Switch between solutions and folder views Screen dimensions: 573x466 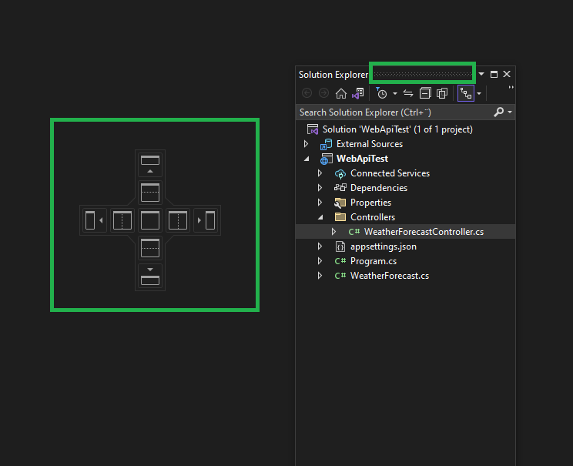pos(358,93)
